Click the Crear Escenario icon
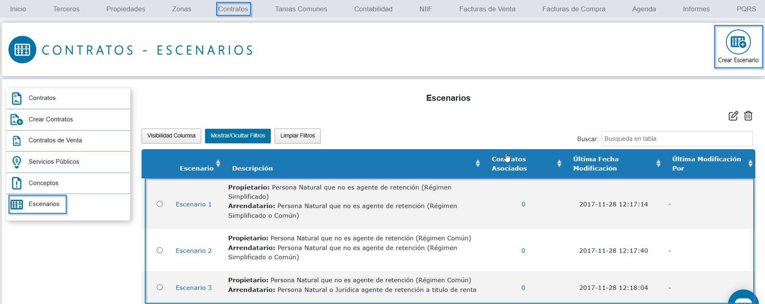The height and width of the screenshot is (304, 765). pos(738,42)
